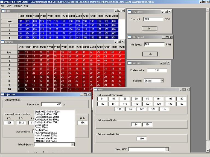Image resolution: width=210 pixels, height=157 pixels.
Task: Click the Timing window title bar icon
Action: [x=3, y=42]
